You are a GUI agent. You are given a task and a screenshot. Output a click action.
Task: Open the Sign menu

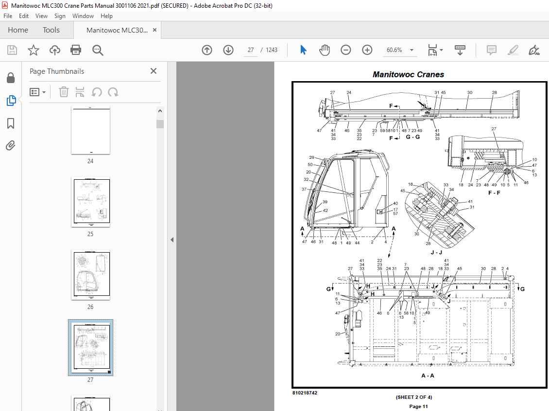tap(60, 16)
